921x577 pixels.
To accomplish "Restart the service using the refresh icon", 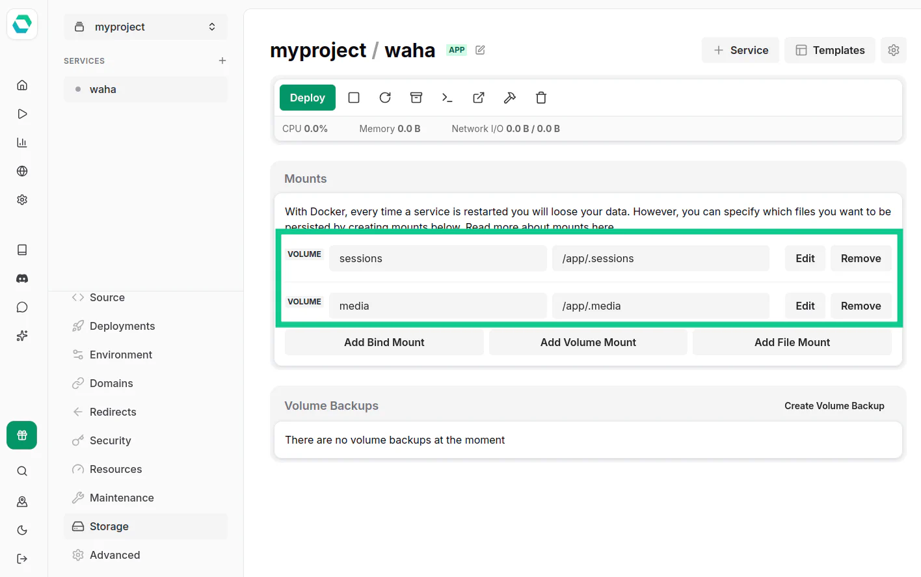I will (x=385, y=98).
